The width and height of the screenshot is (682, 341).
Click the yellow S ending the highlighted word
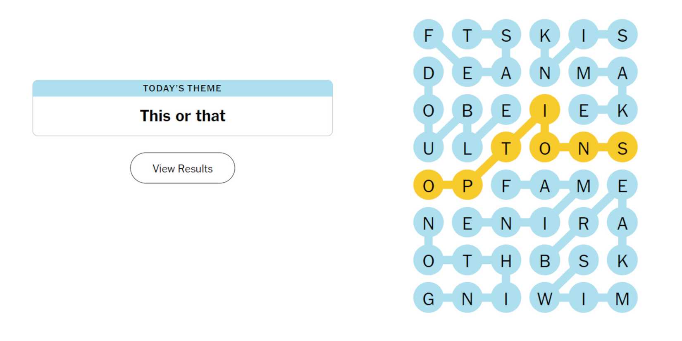[x=623, y=148]
